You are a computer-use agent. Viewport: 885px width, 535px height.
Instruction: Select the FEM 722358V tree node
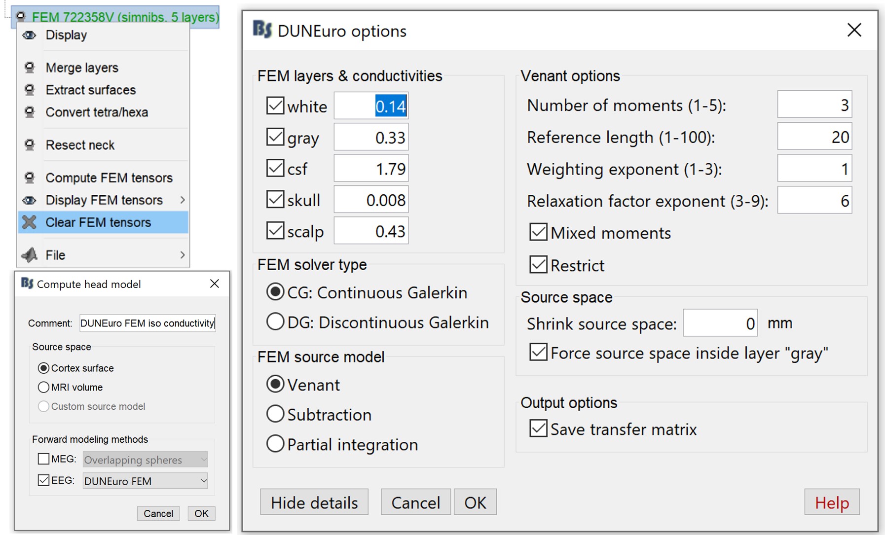[x=125, y=17]
